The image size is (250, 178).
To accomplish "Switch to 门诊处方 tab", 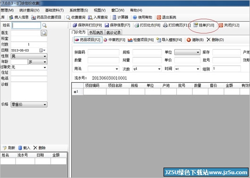I will tap(78, 32).
